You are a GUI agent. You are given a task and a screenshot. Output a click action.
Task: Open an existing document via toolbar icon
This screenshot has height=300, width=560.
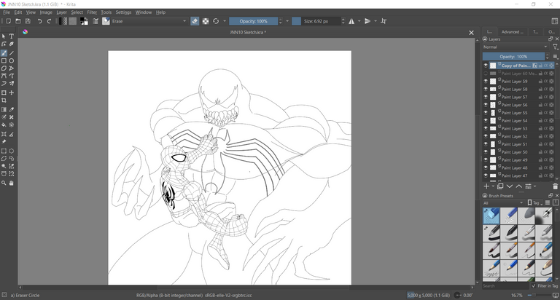coord(18,21)
